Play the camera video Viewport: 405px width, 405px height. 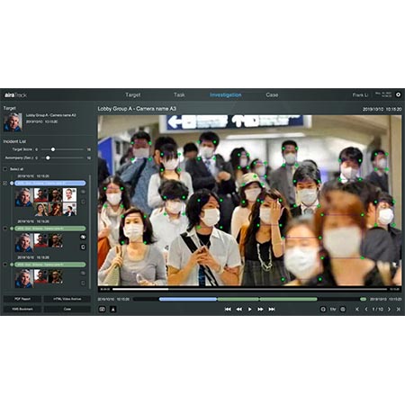[249, 309]
